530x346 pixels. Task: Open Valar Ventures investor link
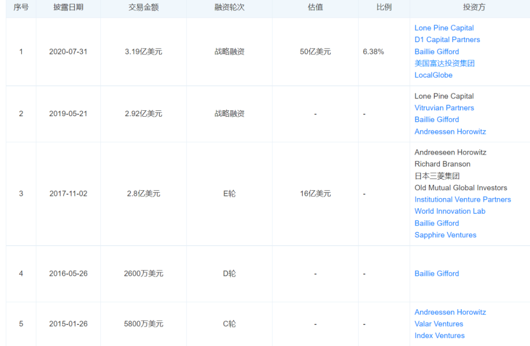[x=439, y=324]
